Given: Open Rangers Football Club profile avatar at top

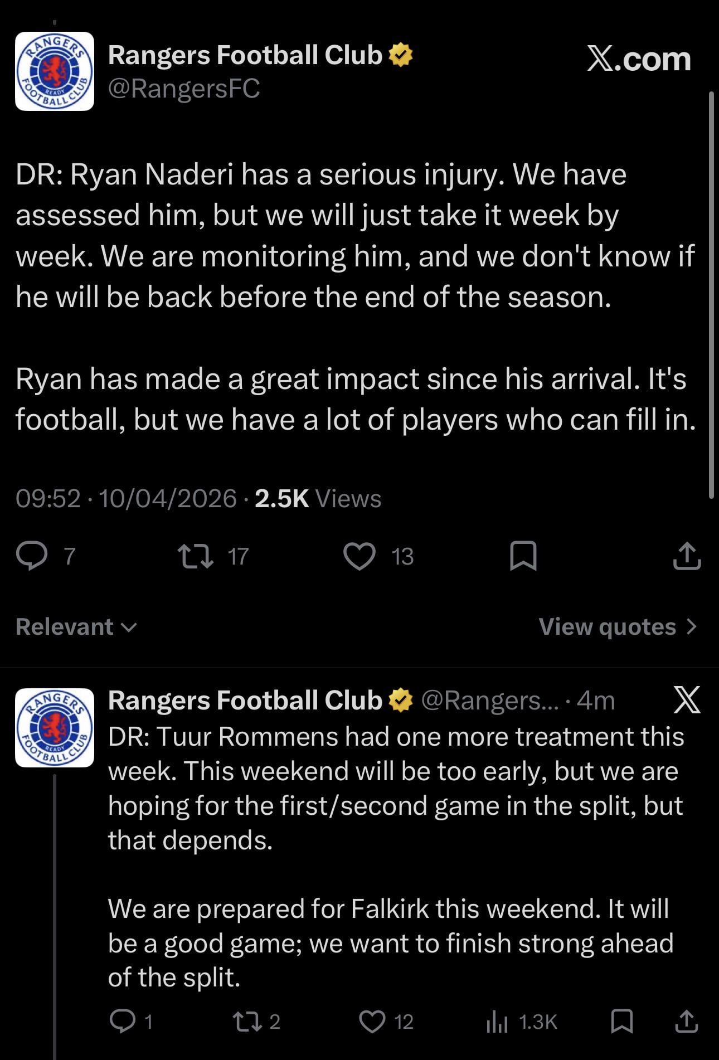Looking at the screenshot, I should tap(55, 71).
